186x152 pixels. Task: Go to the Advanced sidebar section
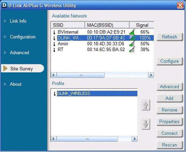[19, 53]
